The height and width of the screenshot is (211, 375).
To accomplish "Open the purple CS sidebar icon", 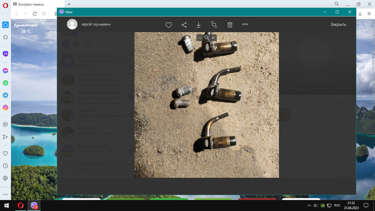I will [x=6, y=53].
